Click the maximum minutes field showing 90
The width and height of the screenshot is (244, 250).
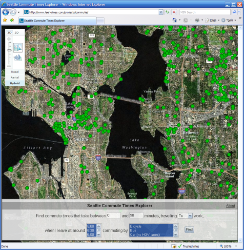pyautogui.click(x=136, y=215)
